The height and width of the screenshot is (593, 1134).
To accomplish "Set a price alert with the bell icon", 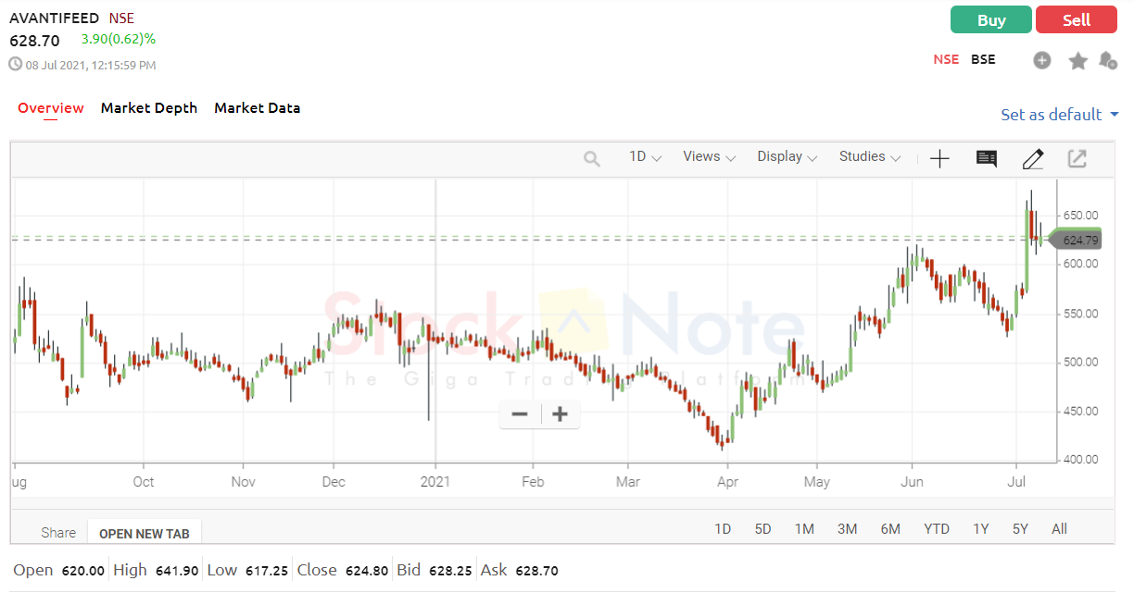I will click(x=1107, y=60).
